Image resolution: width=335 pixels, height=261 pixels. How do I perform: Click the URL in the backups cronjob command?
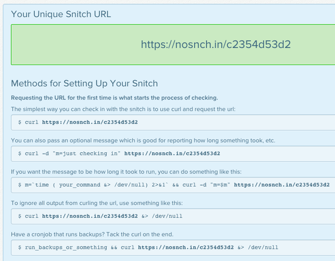click(186, 247)
